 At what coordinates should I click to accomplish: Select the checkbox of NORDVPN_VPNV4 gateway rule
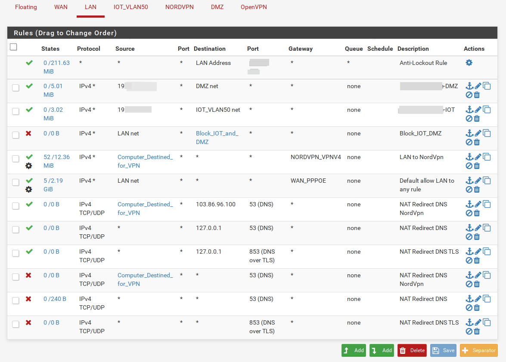click(x=16, y=159)
